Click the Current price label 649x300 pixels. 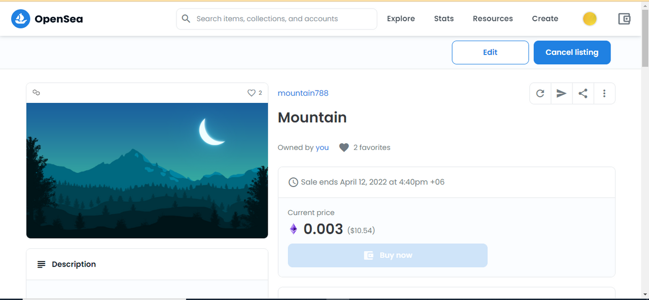pyautogui.click(x=311, y=212)
